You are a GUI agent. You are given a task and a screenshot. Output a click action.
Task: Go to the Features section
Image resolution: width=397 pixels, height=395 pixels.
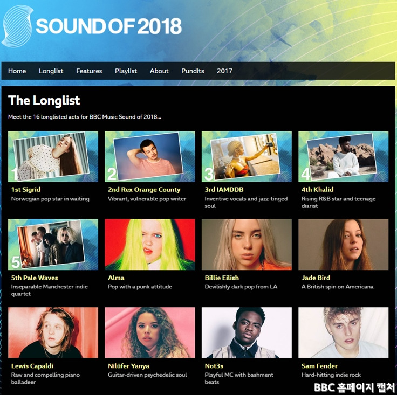click(89, 71)
